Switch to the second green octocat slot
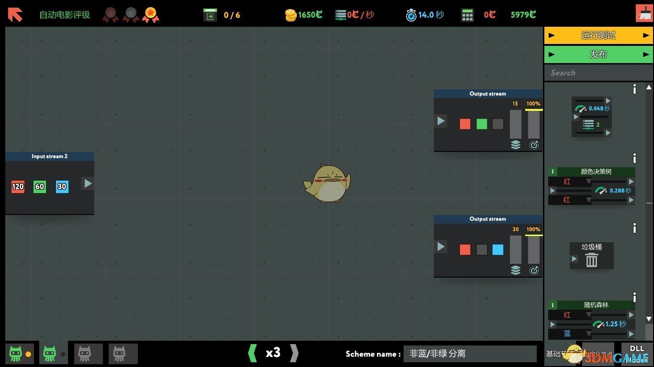This screenshot has height=367, width=654. pyautogui.click(x=49, y=354)
